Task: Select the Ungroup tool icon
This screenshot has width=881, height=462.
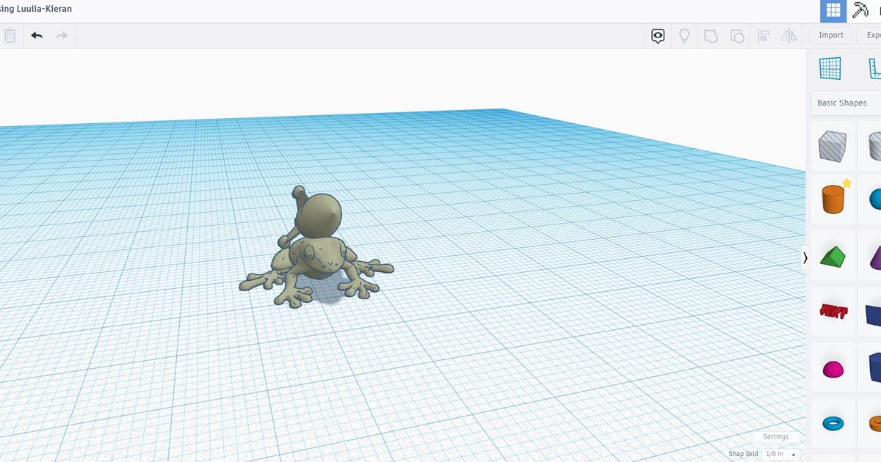Action: click(x=737, y=35)
